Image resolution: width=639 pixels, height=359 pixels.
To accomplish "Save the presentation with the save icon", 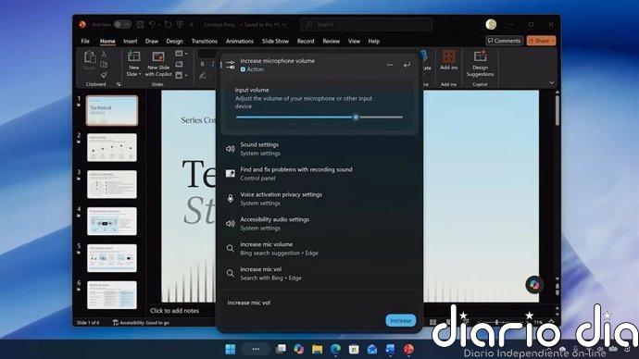I will [x=140, y=24].
